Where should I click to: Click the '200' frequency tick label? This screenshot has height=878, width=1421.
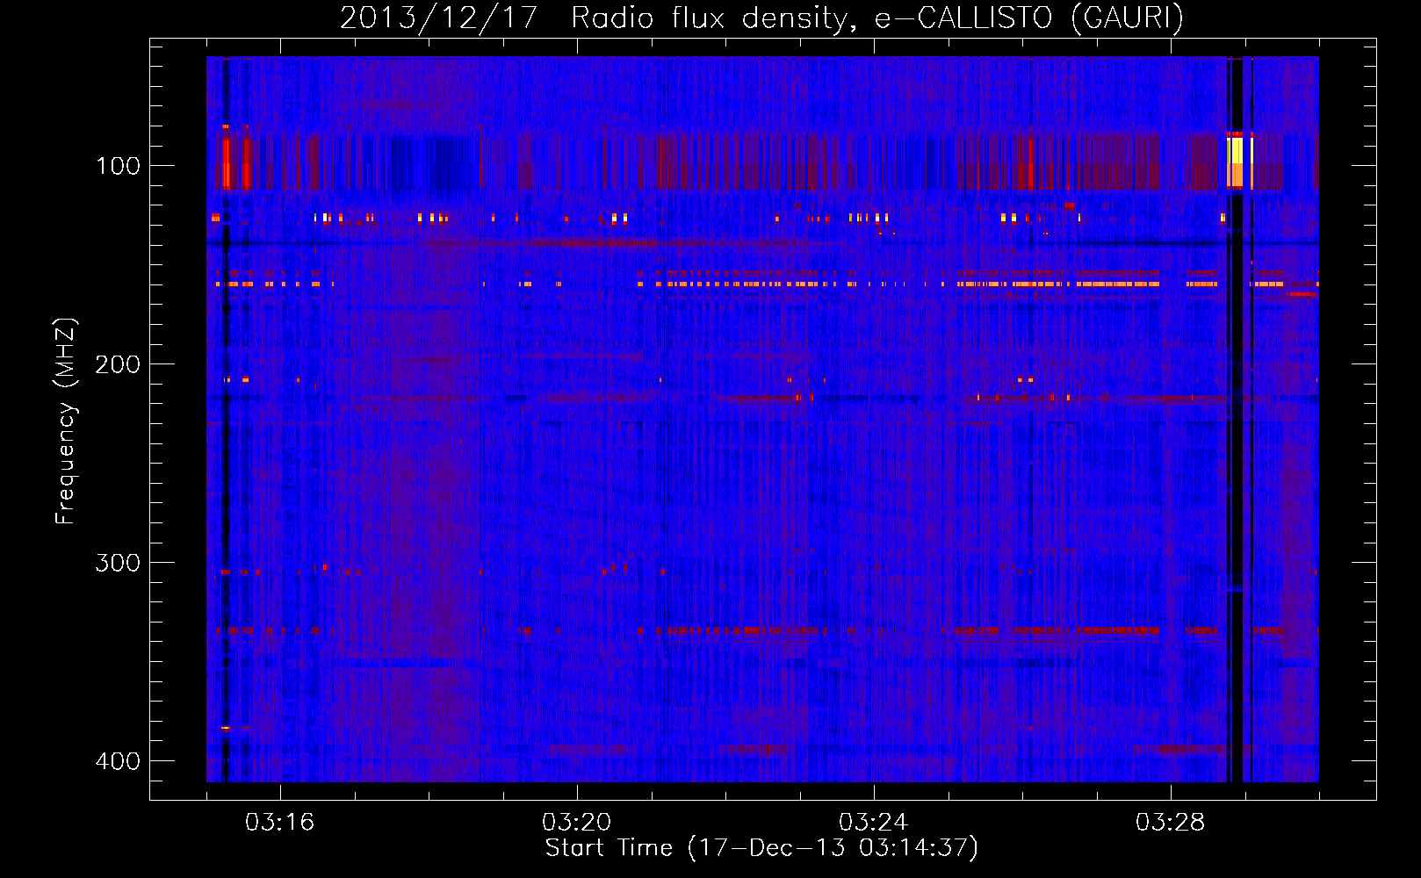(118, 364)
